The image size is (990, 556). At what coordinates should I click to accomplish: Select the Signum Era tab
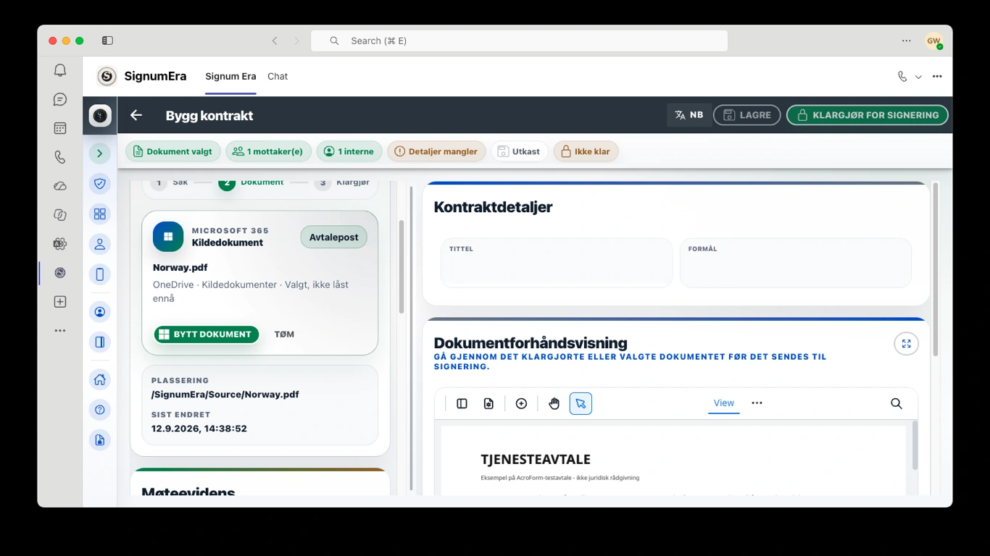tap(230, 76)
